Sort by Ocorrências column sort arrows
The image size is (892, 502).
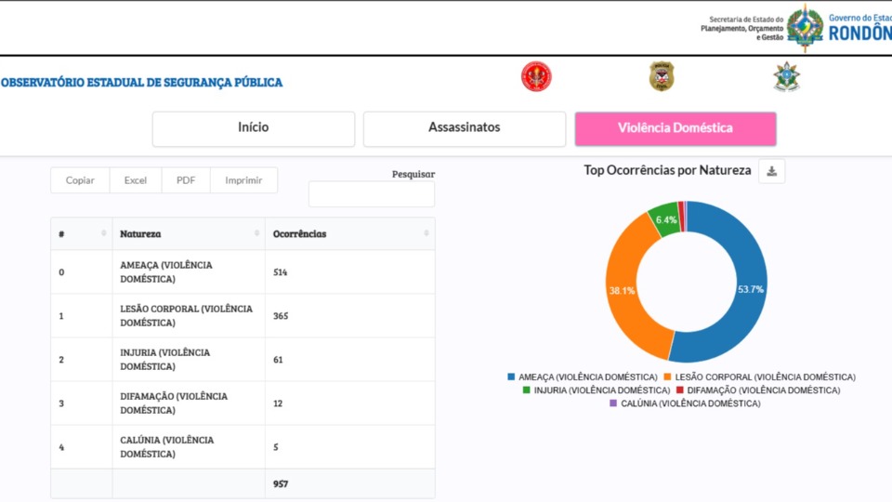[426, 233]
